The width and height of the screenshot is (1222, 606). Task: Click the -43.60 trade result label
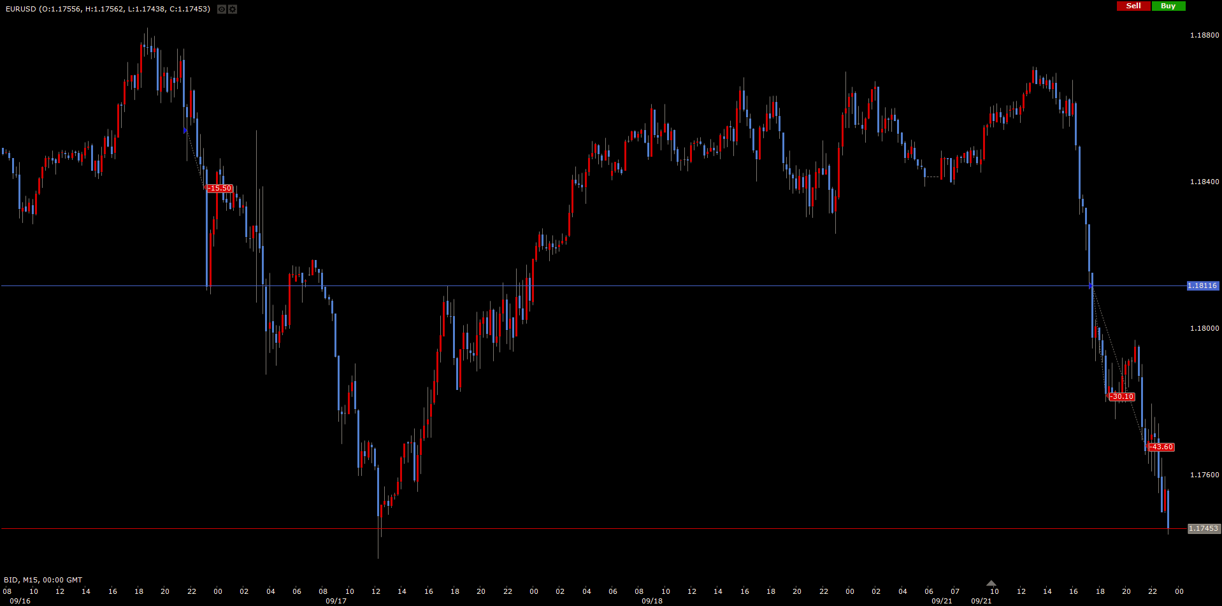[1161, 447]
